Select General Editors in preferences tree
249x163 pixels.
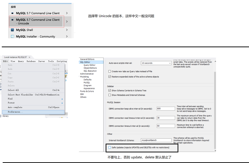click(x=87, y=59)
